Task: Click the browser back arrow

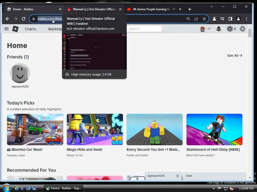Action: 7,19
